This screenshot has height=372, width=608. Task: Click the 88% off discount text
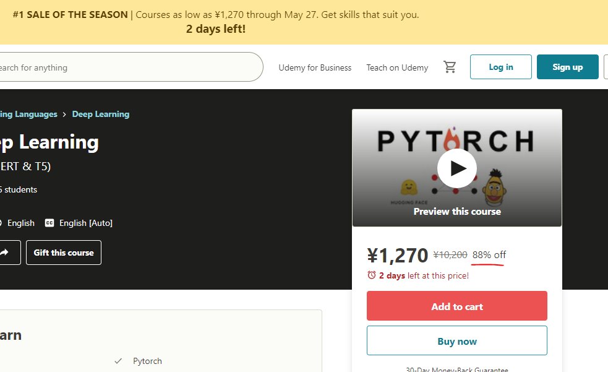tap(489, 255)
